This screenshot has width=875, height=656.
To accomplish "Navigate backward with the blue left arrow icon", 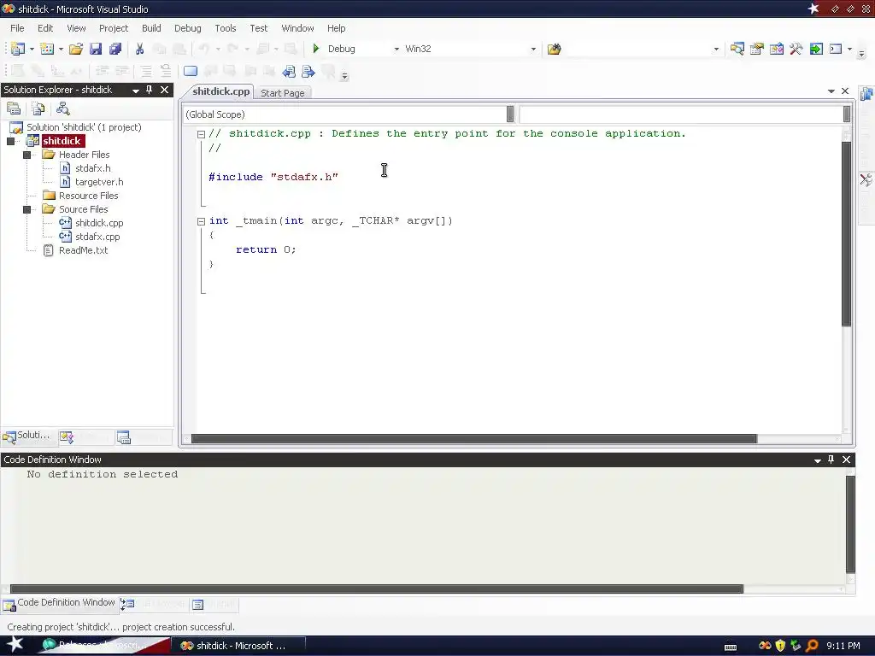I will 289,72.
